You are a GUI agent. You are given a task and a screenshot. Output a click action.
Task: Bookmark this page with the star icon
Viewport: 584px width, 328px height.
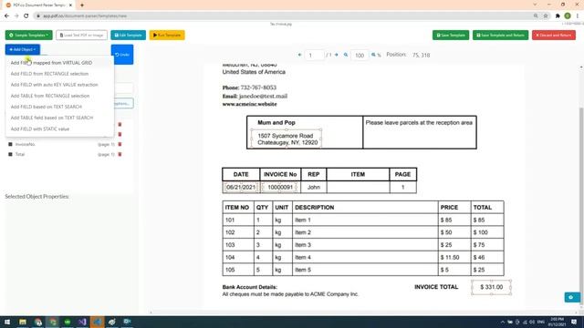(546, 16)
